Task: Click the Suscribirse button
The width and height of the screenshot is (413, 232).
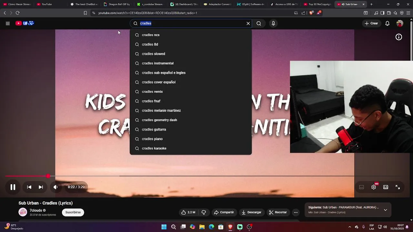Action: [x=73, y=212]
